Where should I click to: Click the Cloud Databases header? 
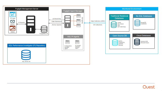click(144, 35)
